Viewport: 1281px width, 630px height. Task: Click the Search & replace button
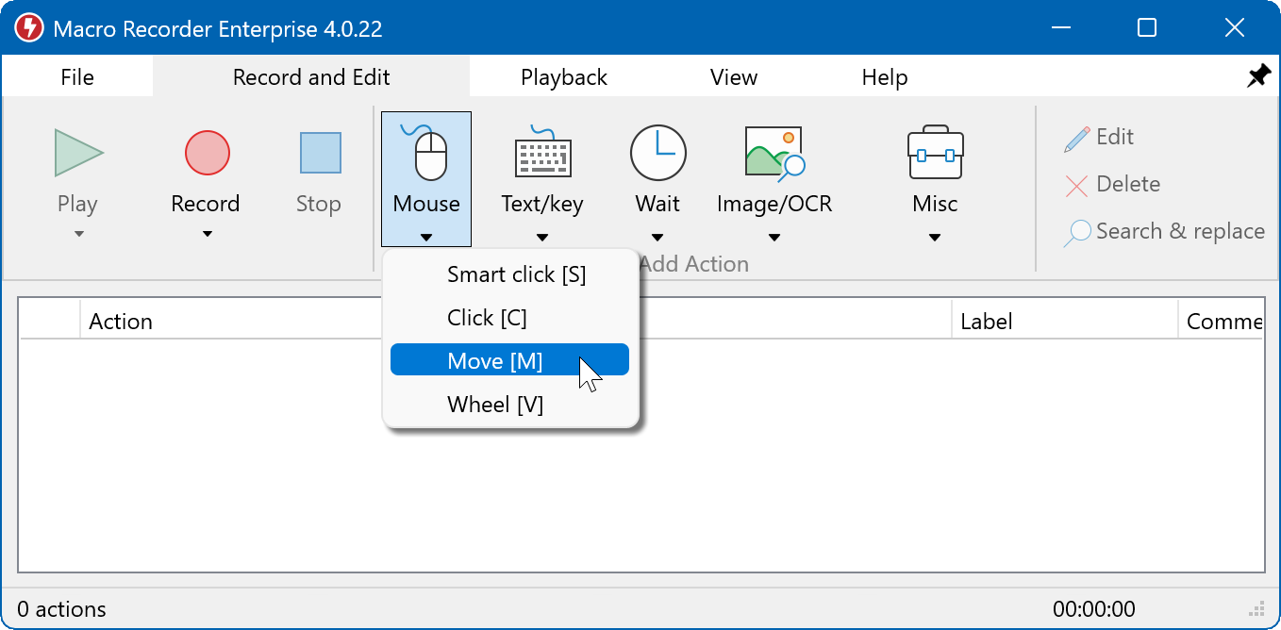(1166, 232)
